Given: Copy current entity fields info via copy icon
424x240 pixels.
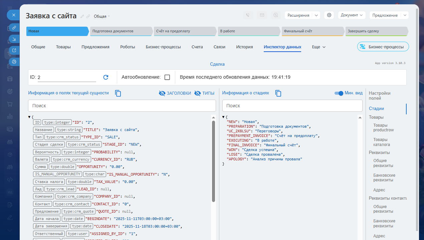Looking at the screenshot, I should pyautogui.click(x=118, y=93).
